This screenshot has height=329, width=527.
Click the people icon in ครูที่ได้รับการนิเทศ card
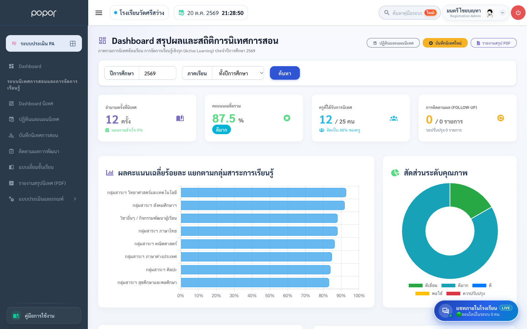pos(394,118)
